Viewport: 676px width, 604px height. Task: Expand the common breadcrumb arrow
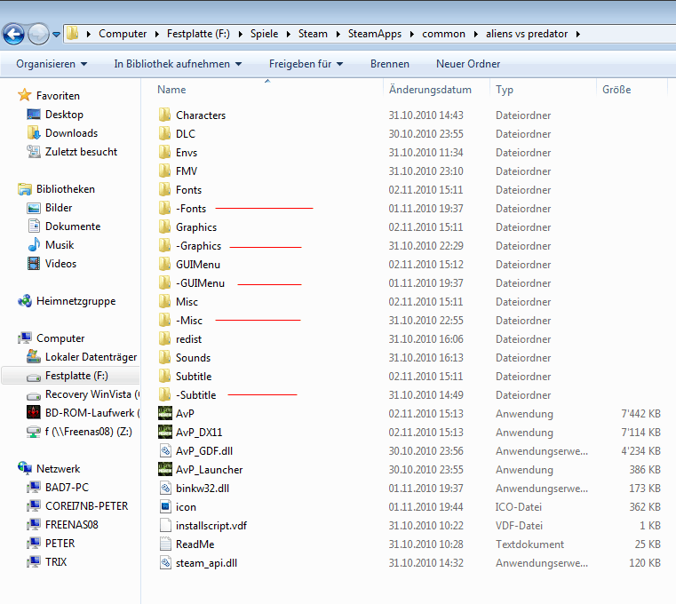[x=475, y=34]
